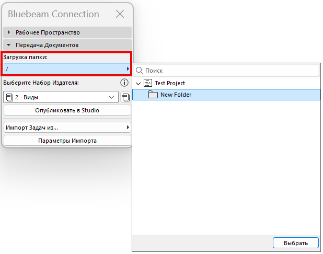
Task: Click the arrow on Импорт Задач из... row
Action: 128,128
